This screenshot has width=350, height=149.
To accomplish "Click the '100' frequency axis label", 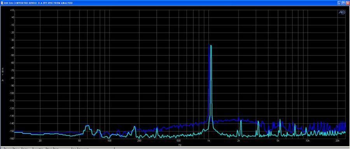I will coord(109,141).
